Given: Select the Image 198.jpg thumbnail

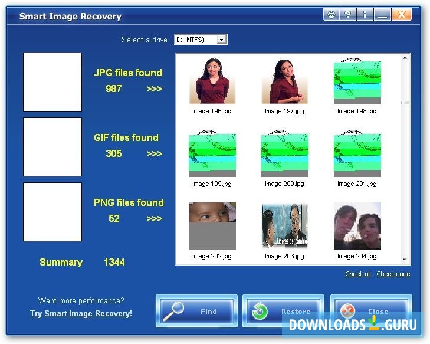Looking at the screenshot, I should coord(357,81).
